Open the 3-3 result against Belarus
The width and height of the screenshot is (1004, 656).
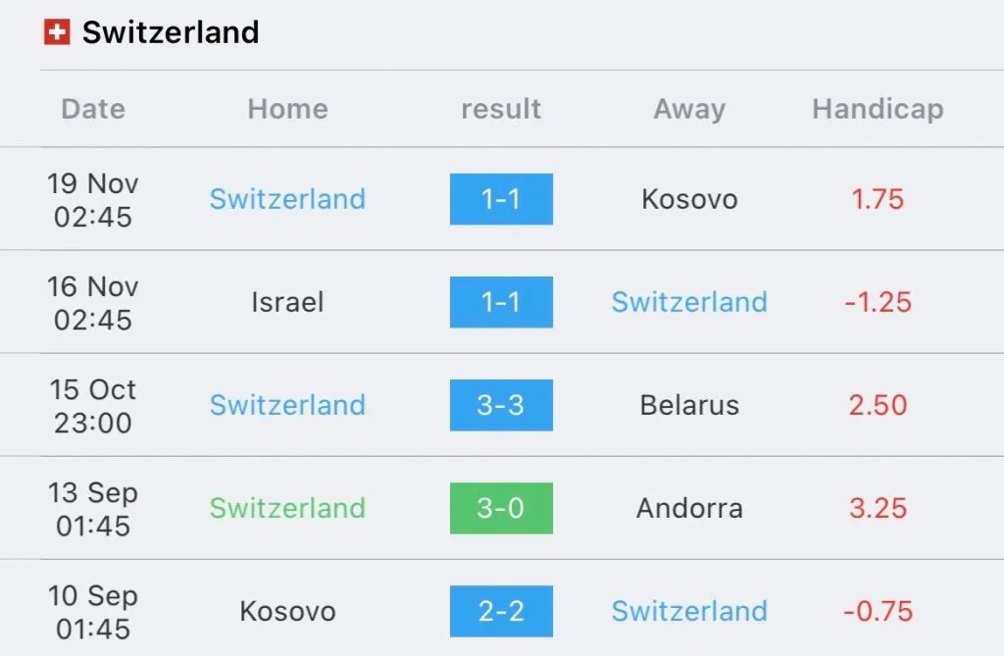501,405
